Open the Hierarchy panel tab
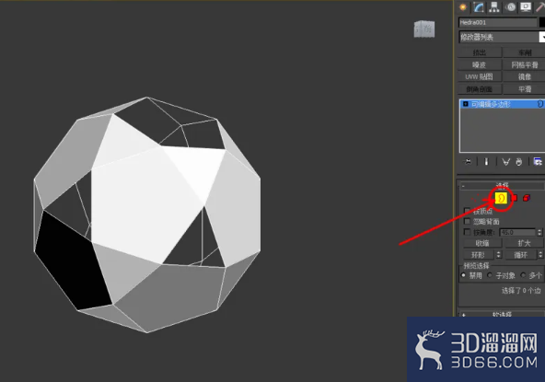Image resolution: width=545 pixels, height=382 pixels. point(494,7)
